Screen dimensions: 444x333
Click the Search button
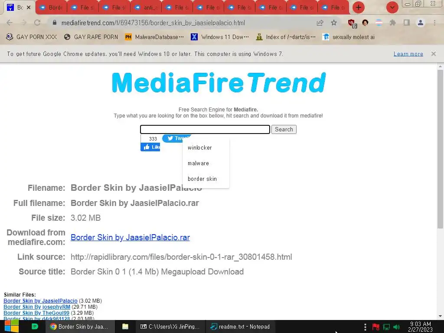pyautogui.click(x=284, y=129)
